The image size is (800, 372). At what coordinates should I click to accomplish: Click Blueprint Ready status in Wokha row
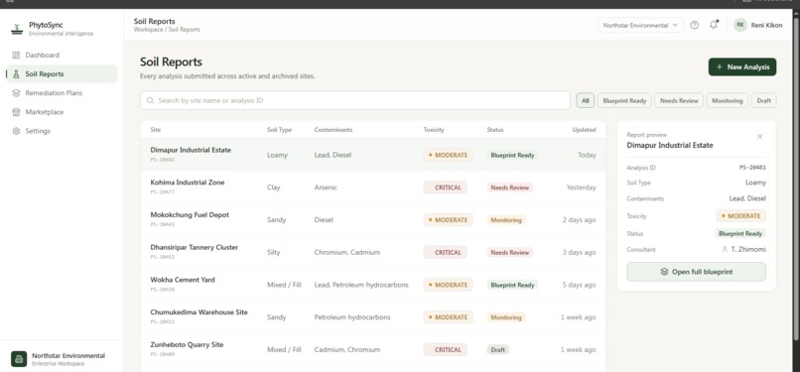tap(512, 285)
